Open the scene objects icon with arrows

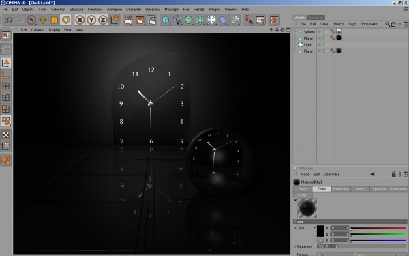(211, 20)
